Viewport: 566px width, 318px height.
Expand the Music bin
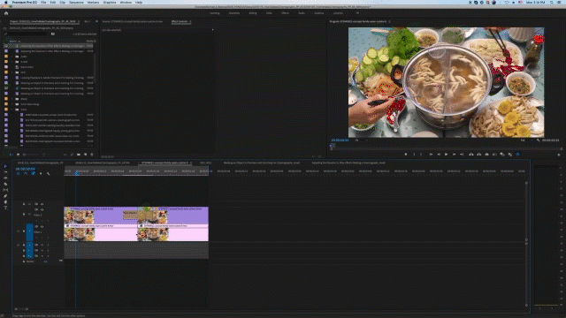(x=11, y=99)
